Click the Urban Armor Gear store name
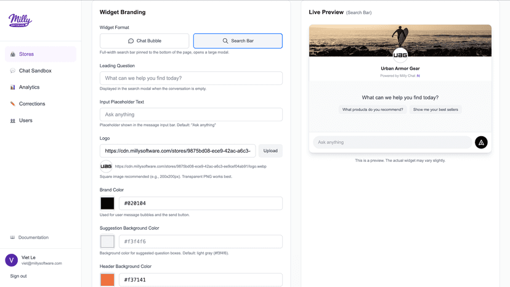510x287 pixels. pyautogui.click(x=400, y=68)
